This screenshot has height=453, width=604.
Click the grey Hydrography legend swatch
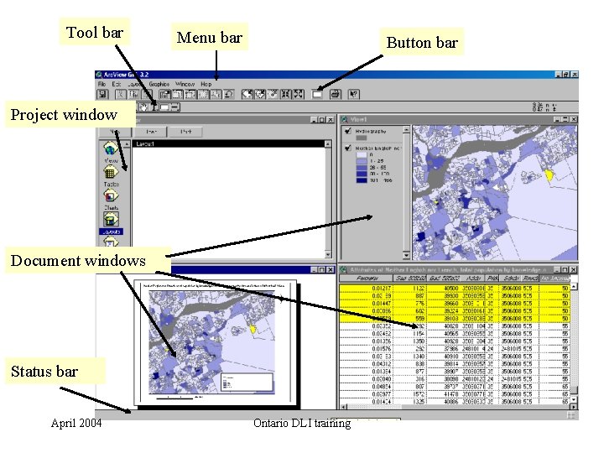[x=362, y=138]
